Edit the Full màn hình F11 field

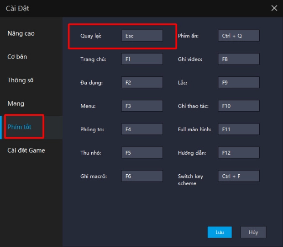[x=239, y=129]
